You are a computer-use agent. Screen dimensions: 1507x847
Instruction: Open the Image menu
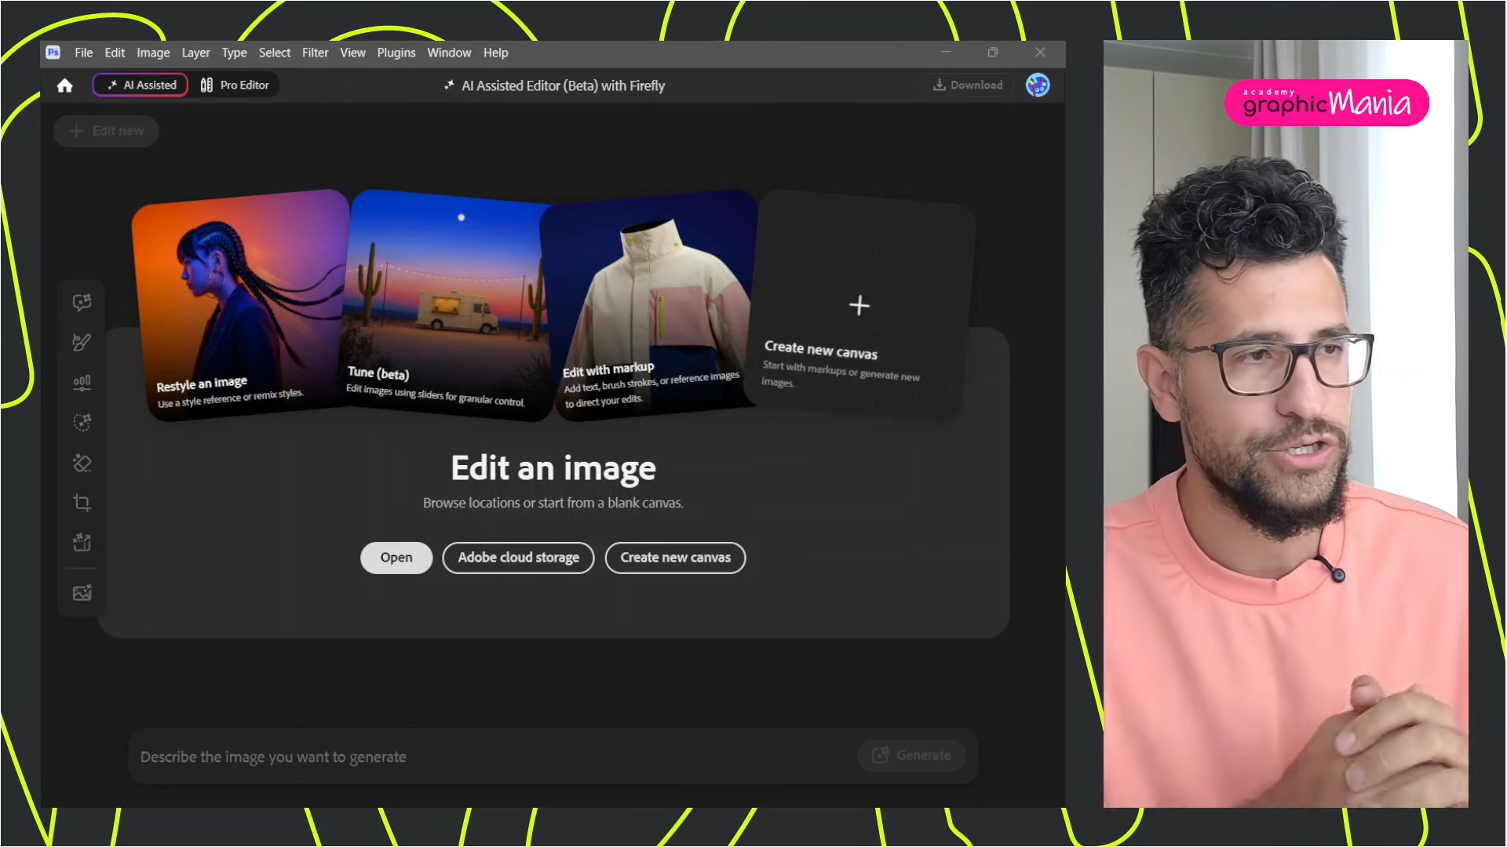click(x=153, y=53)
